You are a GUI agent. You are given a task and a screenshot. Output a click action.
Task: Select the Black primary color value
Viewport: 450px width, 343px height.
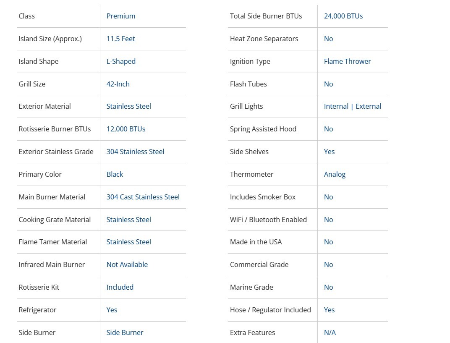pyautogui.click(x=115, y=174)
